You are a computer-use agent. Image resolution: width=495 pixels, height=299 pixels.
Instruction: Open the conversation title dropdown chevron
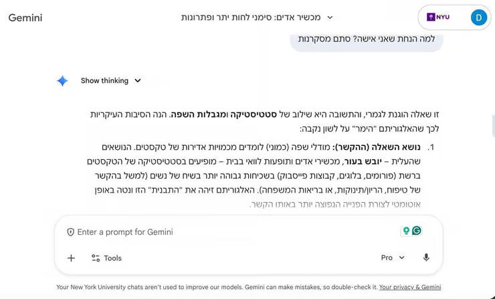click(330, 17)
